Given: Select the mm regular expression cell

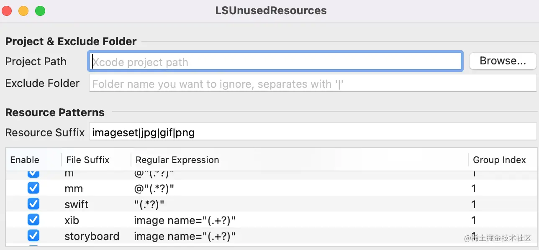Looking at the screenshot, I should click(154, 189).
